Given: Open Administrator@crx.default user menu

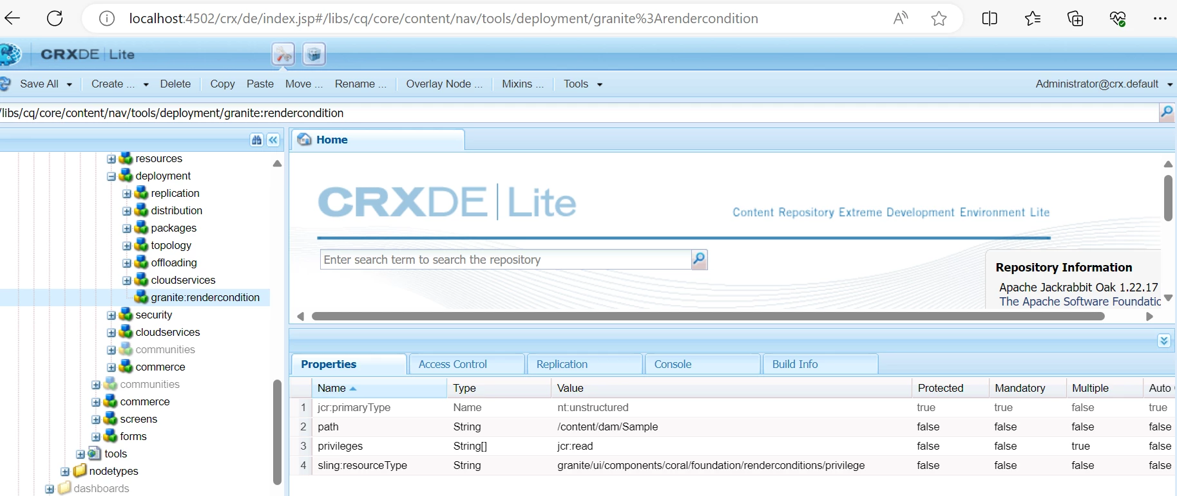Looking at the screenshot, I should click(1104, 84).
